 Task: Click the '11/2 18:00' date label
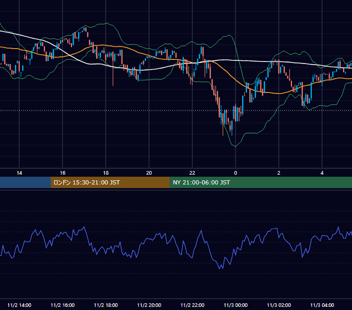tap(106, 305)
